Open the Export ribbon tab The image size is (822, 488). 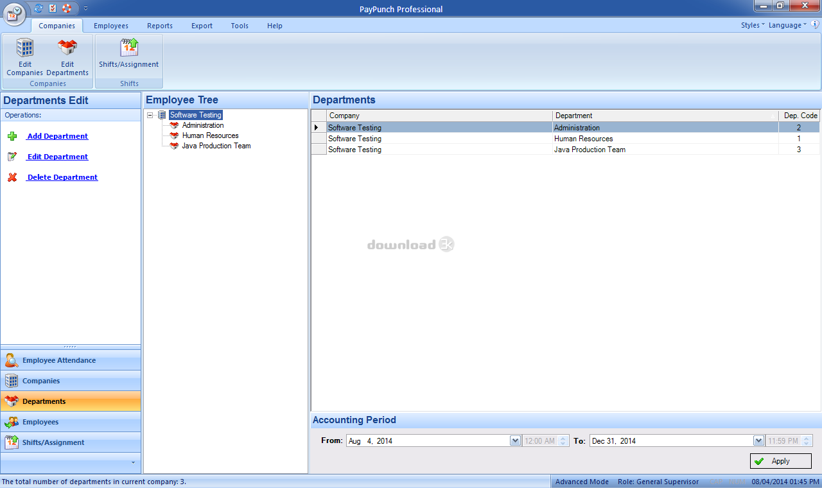(202, 26)
